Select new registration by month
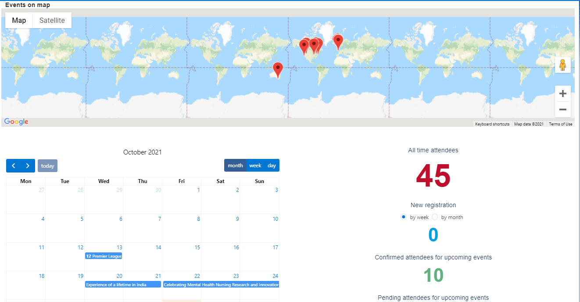Image resolution: width=580 pixels, height=302 pixels. click(435, 217)
